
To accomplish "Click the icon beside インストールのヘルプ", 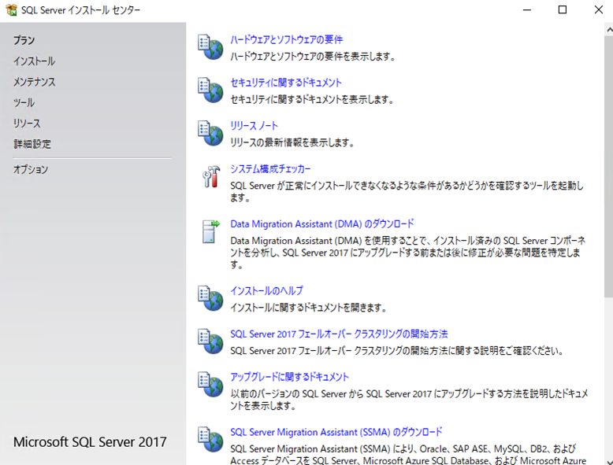I will (210, 298).
